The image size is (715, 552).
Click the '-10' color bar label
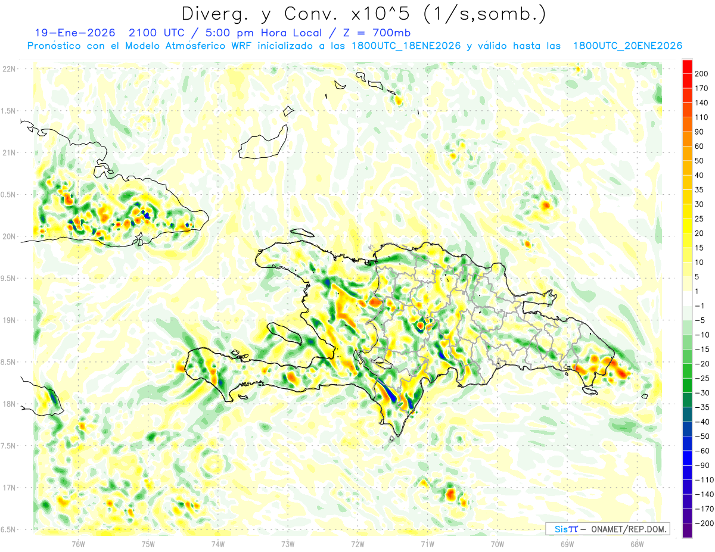(x=703, y=335)
